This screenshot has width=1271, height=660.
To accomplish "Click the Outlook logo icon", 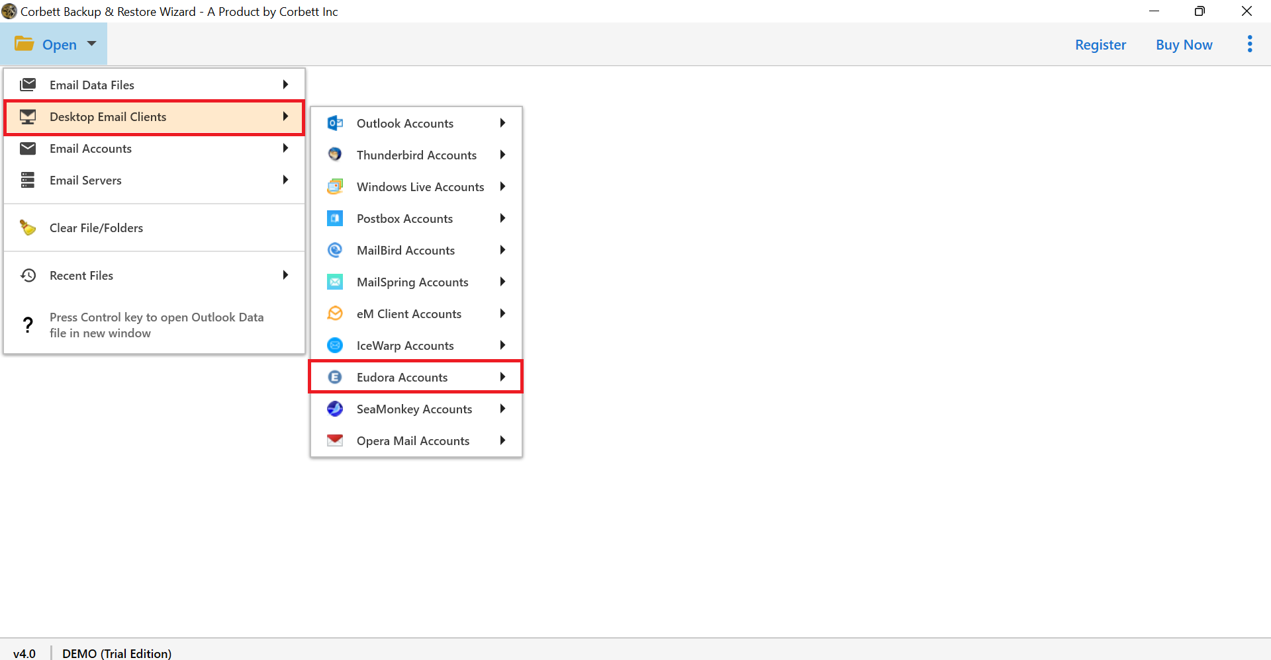I will (335, 123).
